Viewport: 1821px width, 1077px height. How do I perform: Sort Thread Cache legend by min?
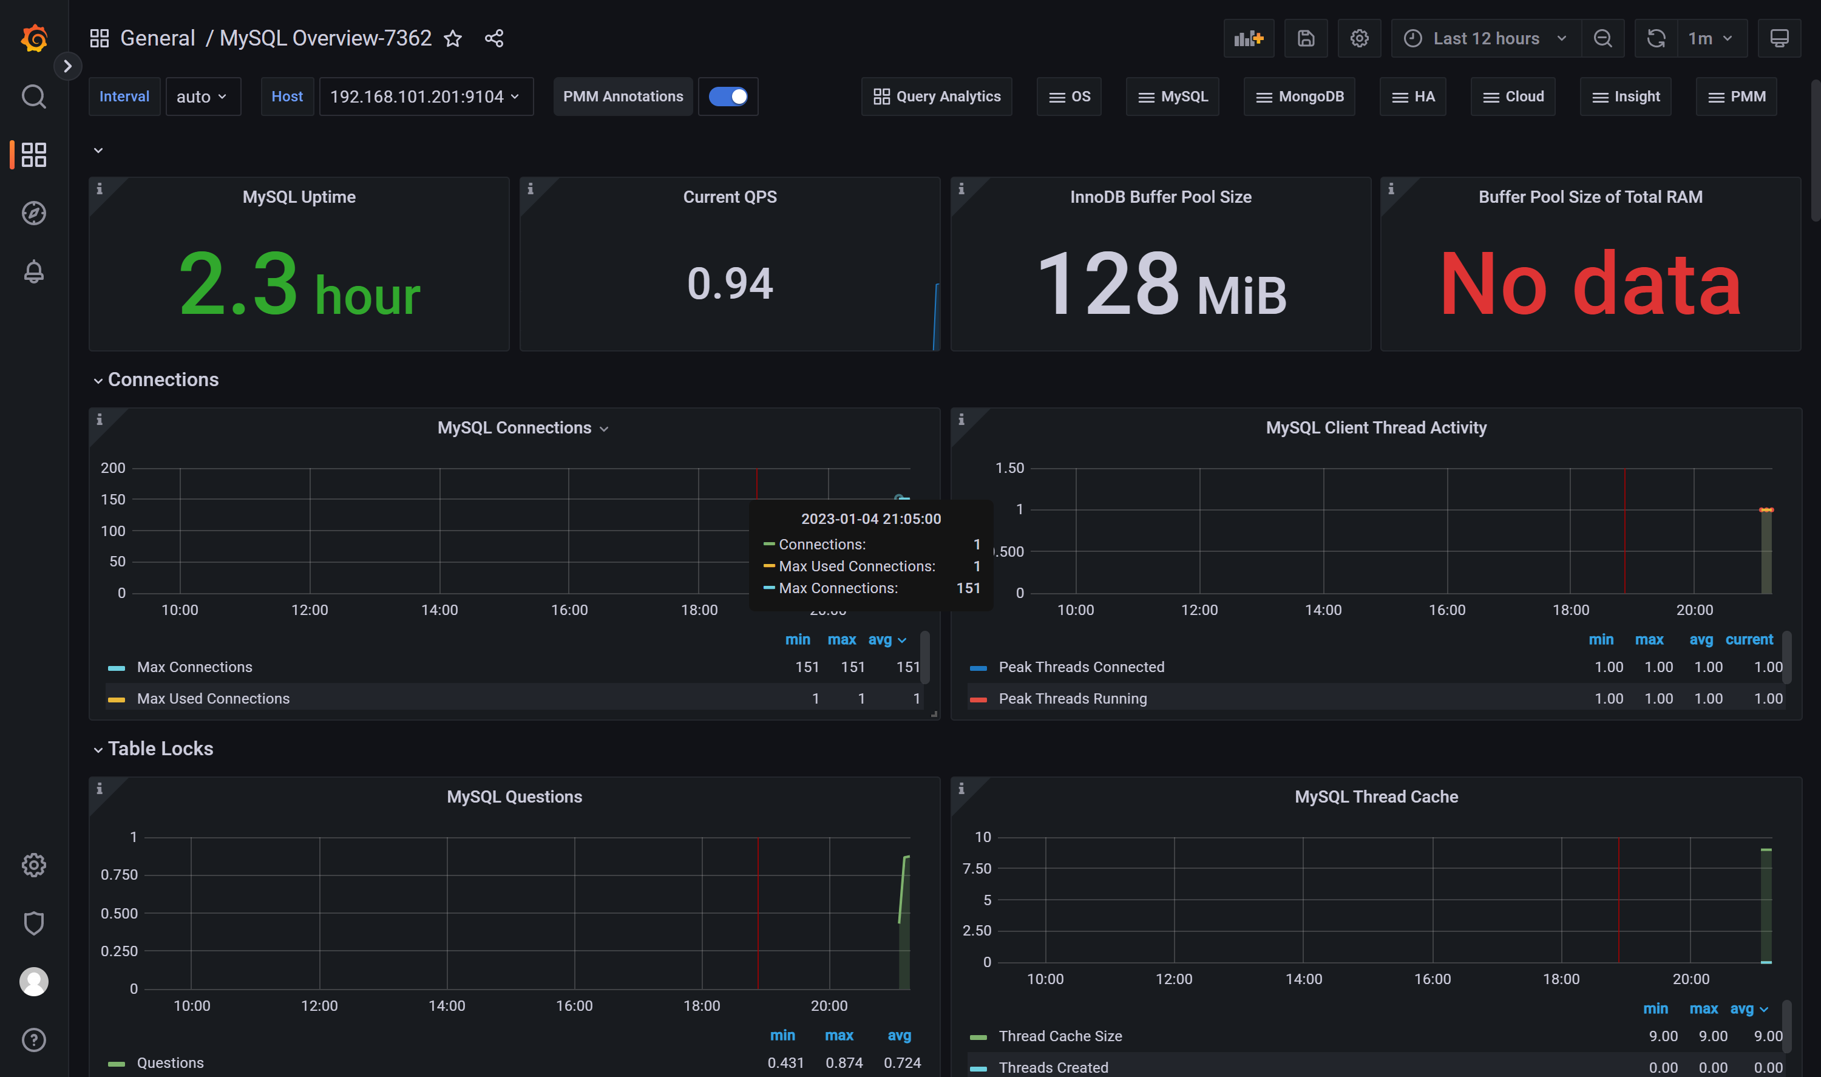click(1655, 1008)
